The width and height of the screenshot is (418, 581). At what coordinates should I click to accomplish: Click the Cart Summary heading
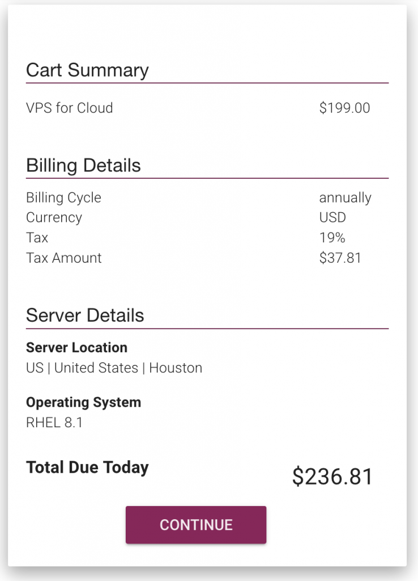pyautogui.click(x=87, y=70)
